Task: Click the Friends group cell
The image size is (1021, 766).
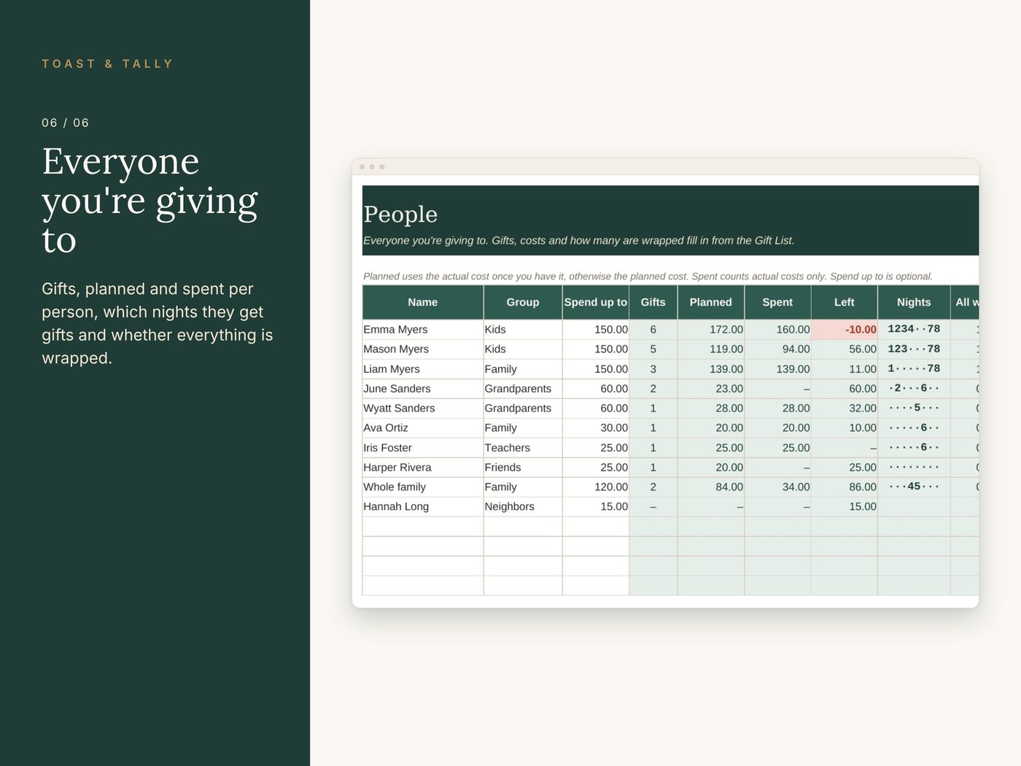Action: click(523, 468)
